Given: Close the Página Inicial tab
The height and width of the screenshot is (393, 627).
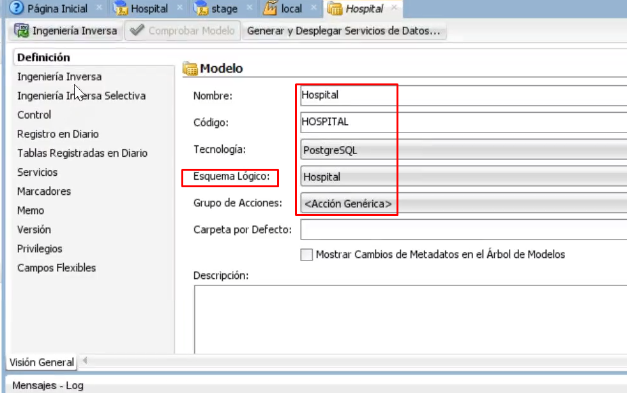Looking at the screenshot, I should point(99,7).
